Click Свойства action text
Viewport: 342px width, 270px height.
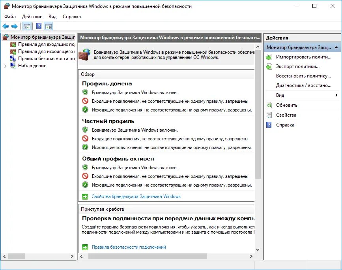click(286, 115)
